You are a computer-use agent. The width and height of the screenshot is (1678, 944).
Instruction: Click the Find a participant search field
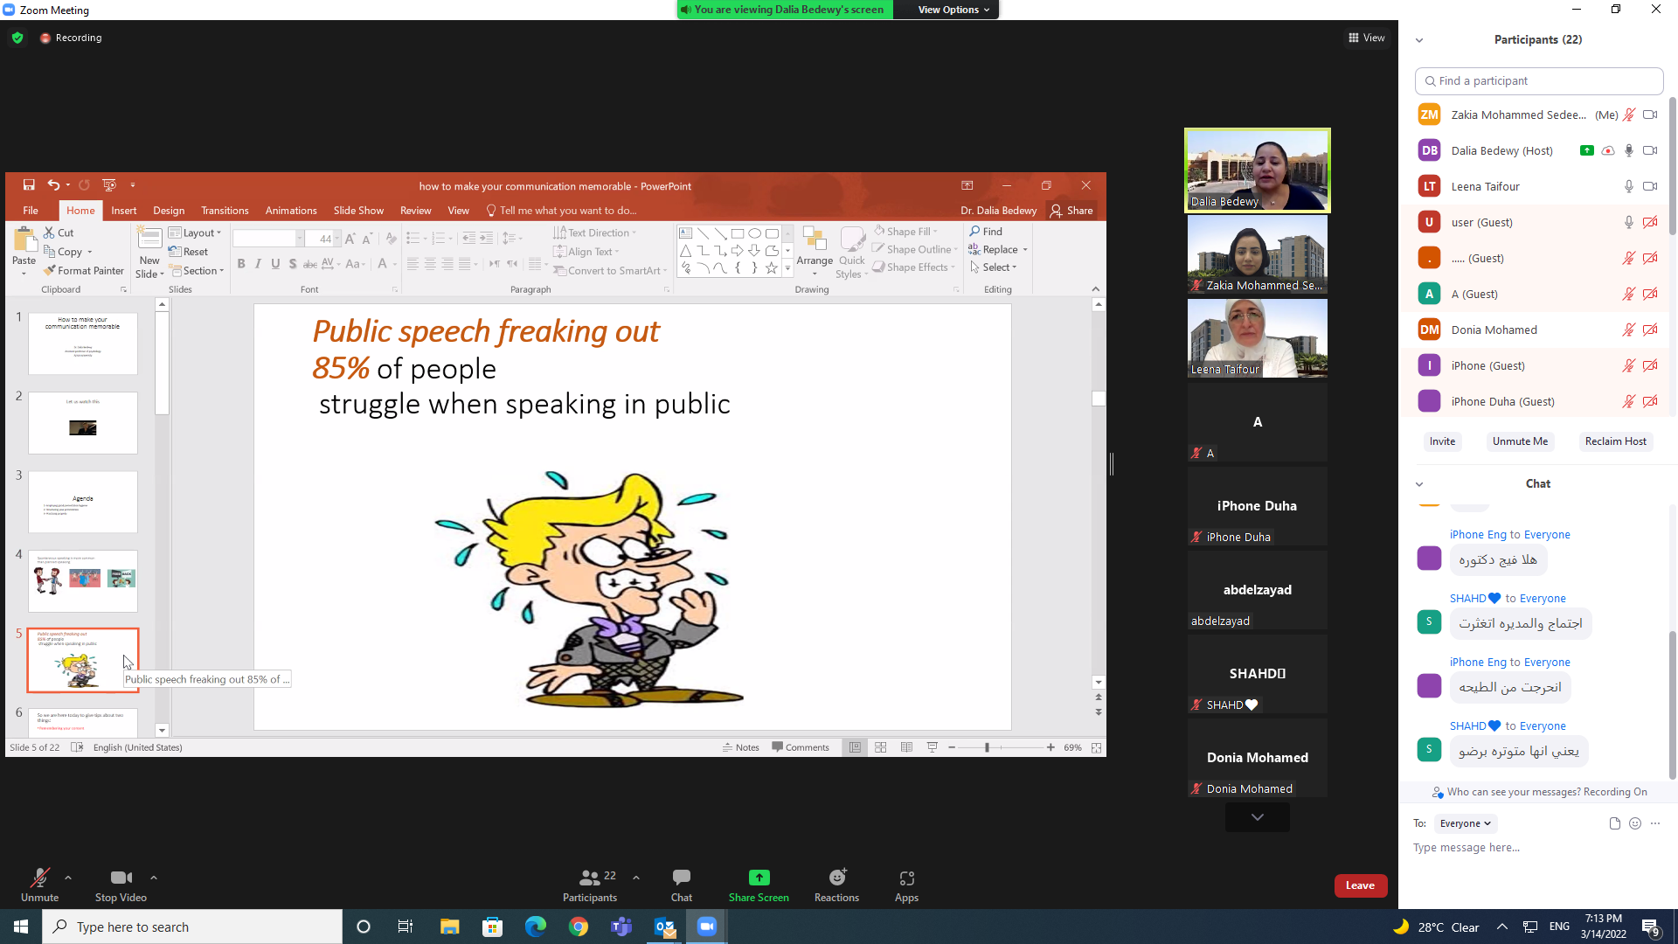[1538, 80]
